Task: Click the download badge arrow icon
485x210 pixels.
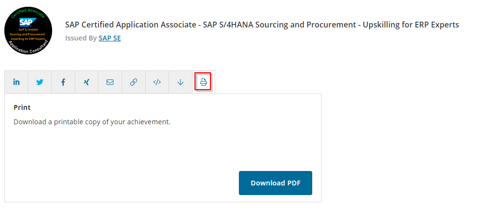Action: click(x=180, y=82)
